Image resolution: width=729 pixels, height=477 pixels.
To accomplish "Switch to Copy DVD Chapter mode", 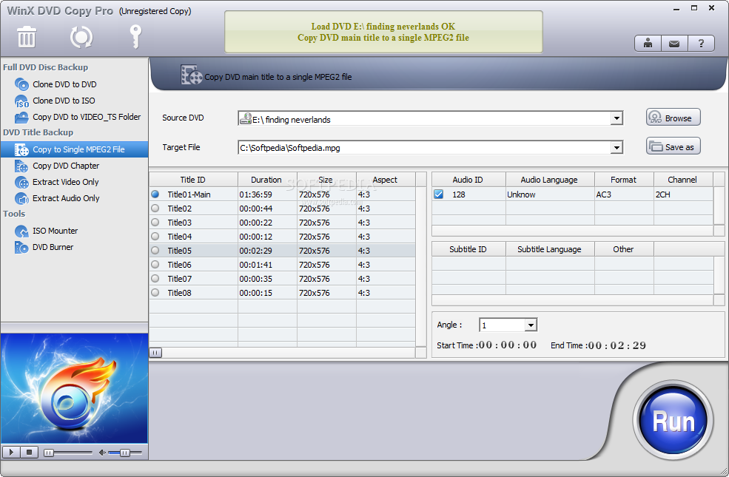I will [66, 166].
